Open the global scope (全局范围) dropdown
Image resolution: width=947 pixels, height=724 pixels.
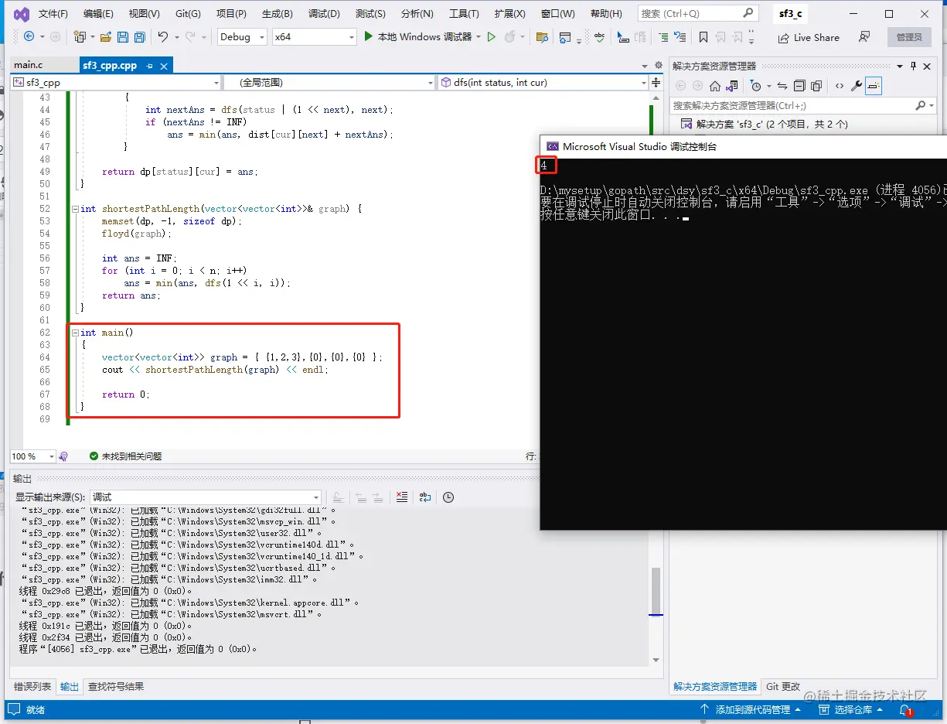tap(329, 82)
